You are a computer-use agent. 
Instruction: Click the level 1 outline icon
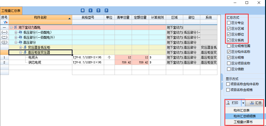coord(90,10)
